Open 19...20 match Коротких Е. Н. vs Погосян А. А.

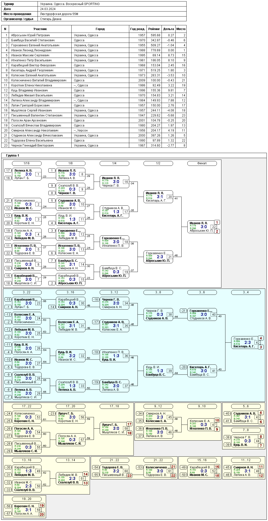point(27,510)
